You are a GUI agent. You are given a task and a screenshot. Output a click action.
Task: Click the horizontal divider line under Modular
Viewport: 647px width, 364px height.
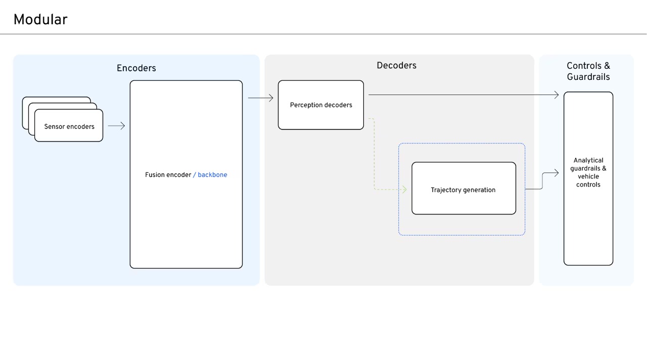pyautogui.click(x=323, y=34)
